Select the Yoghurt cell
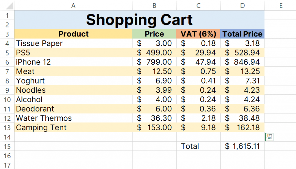This screenshot has height=169, width=296. coord(73,81)
